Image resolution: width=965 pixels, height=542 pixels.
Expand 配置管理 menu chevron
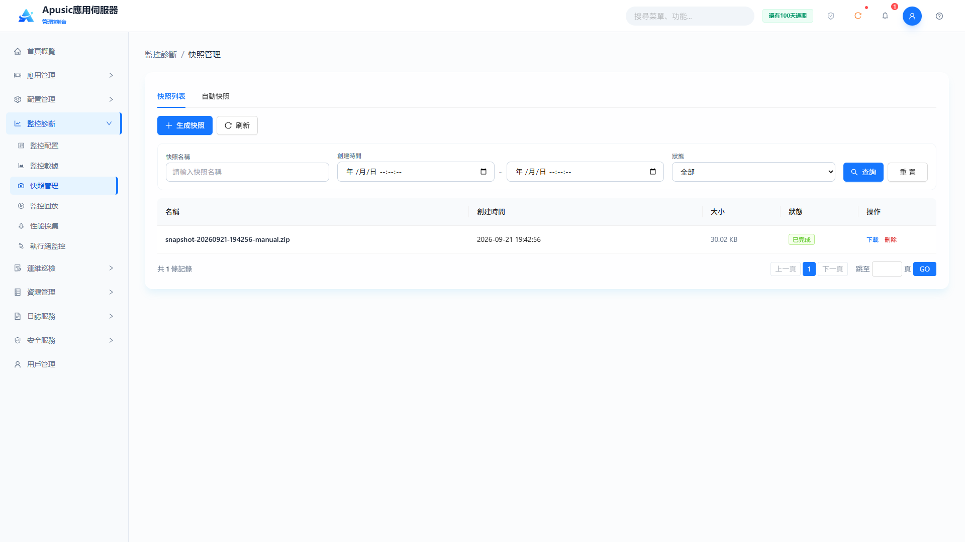click(111, 99)
